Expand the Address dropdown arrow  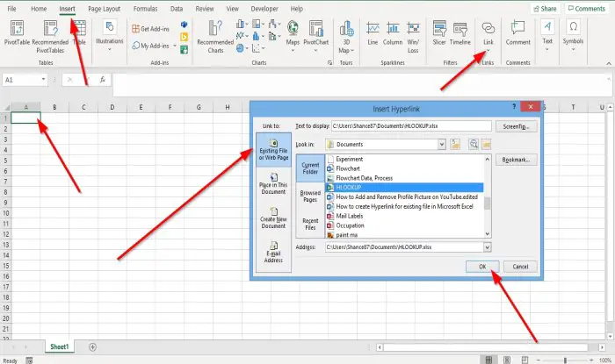pos(487,247)
